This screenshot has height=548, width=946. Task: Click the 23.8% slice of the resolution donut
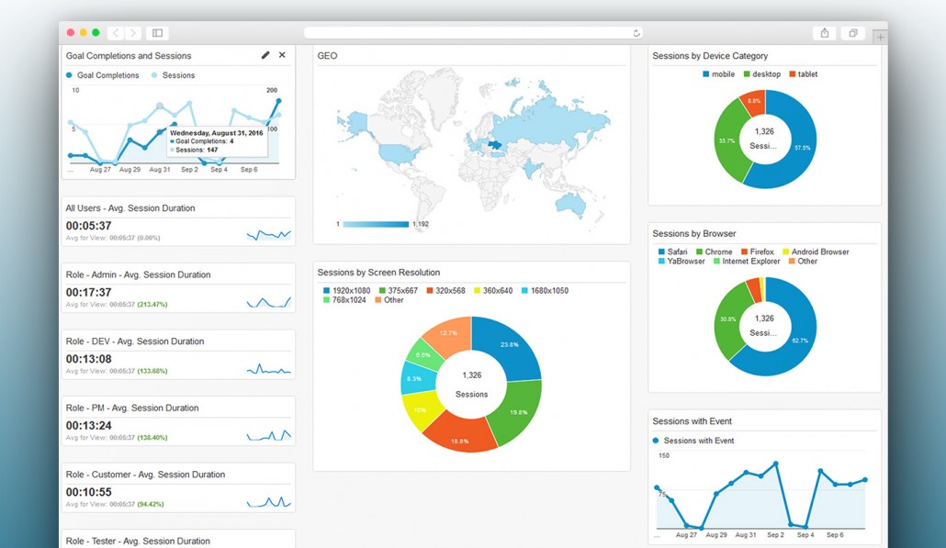coord(510,345)
